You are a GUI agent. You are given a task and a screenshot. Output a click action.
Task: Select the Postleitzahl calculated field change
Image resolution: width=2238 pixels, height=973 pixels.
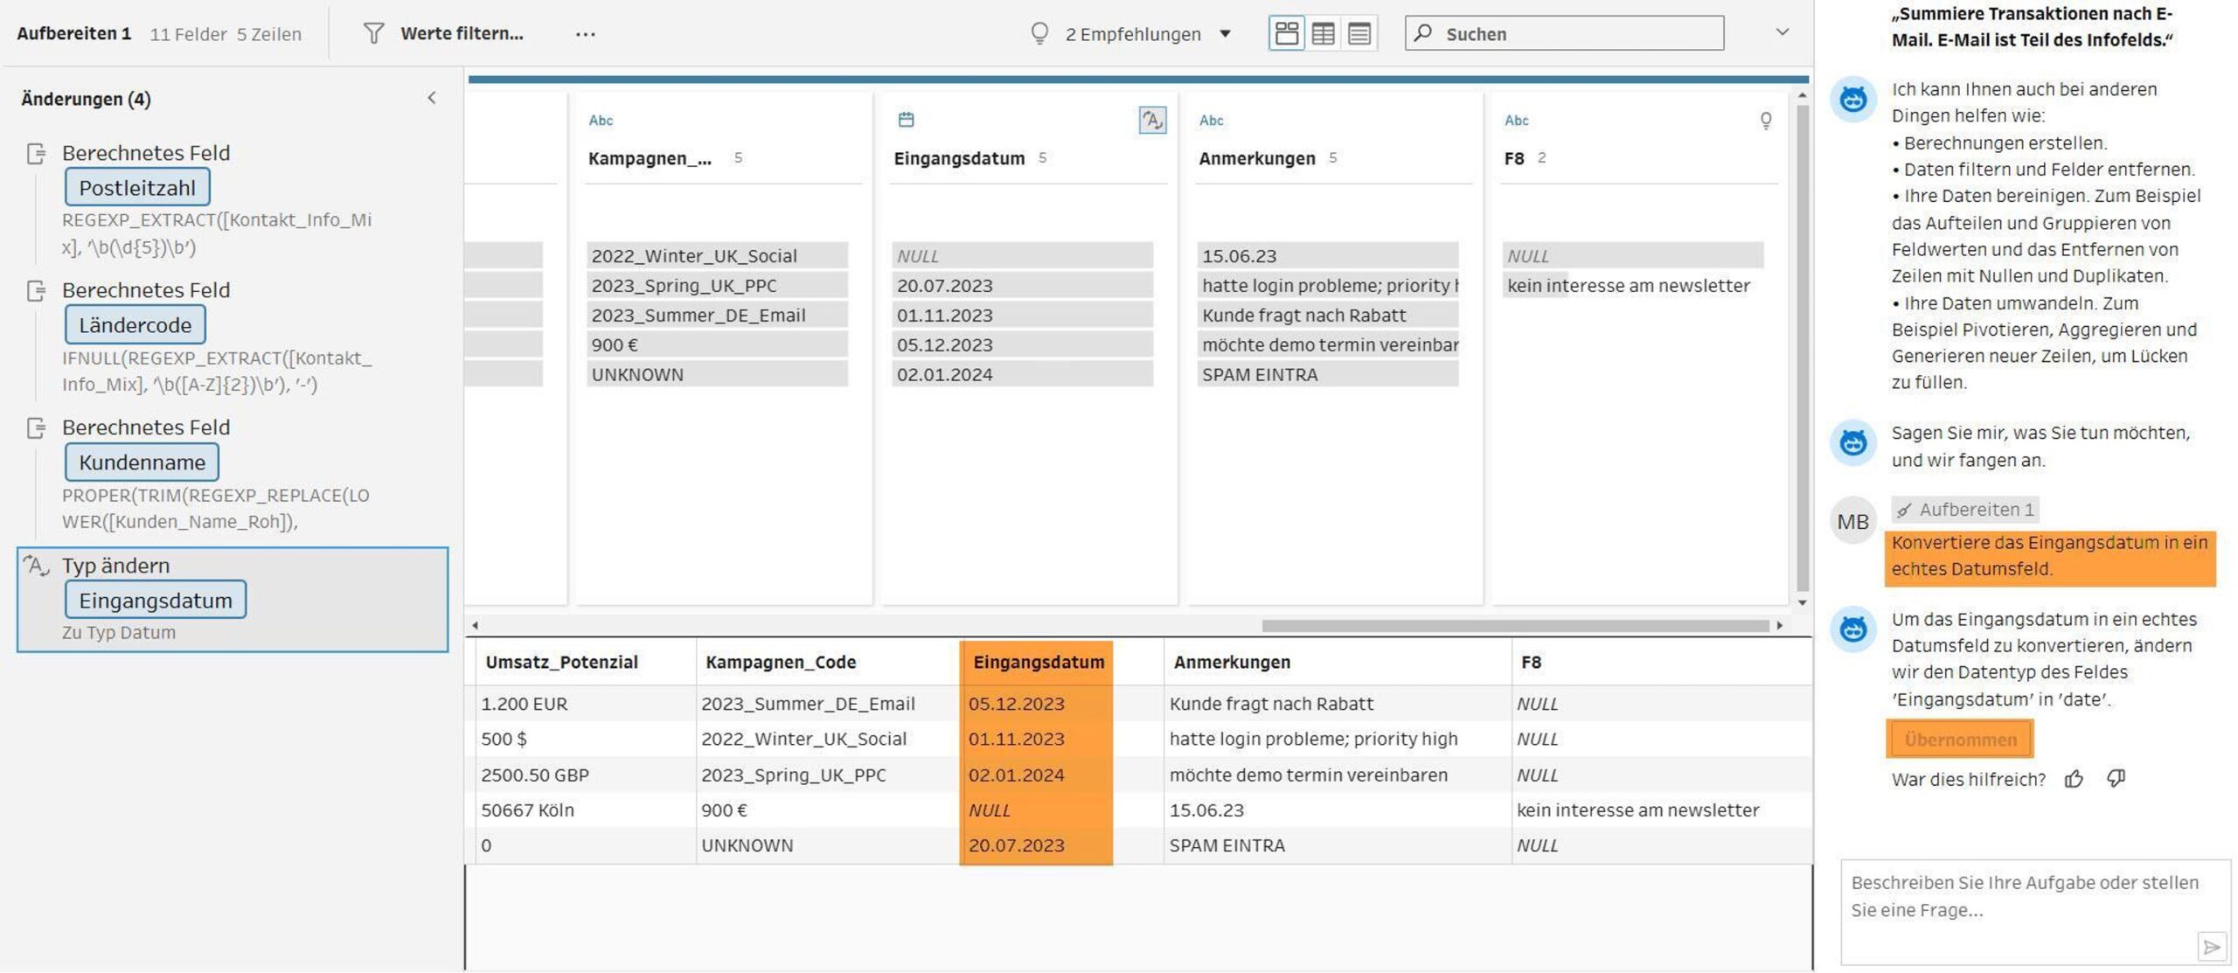(x=137, y=187)
